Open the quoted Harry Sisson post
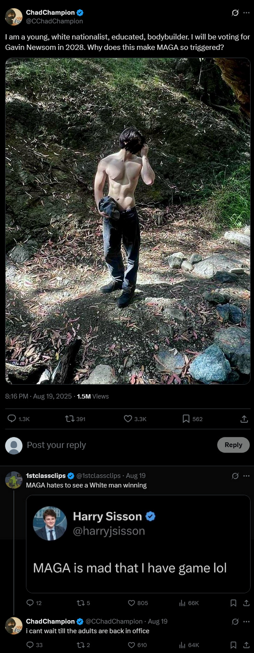The width and height of the screenshot is (254, 653). coord(138,544)
